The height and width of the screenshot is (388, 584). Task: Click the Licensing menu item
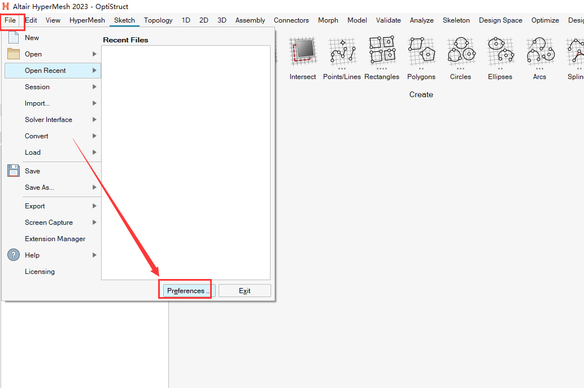pyautogui.click(x=40, y=272)
